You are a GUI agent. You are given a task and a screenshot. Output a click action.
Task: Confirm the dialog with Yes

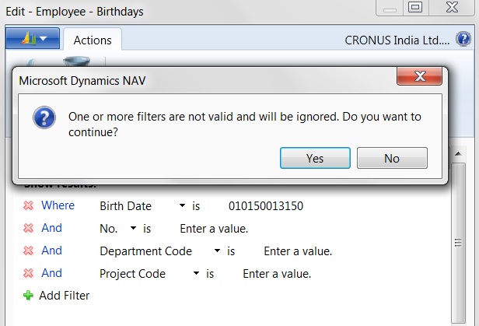point(315,158)
